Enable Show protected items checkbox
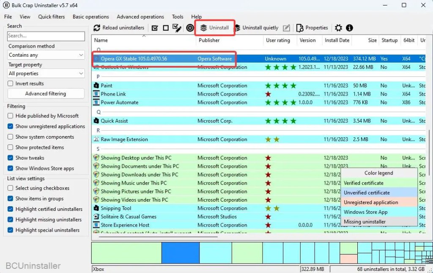The image size is (433, 273). (11, 147)
